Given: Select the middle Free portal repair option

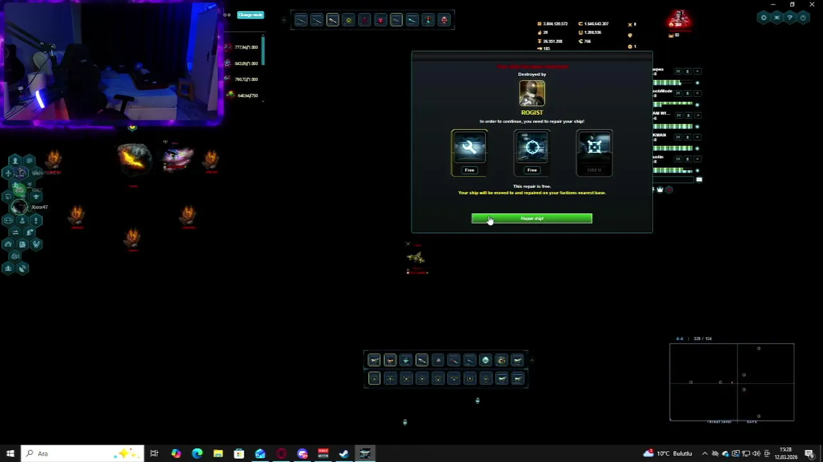Looking at the screenshot, I should 532,152.
